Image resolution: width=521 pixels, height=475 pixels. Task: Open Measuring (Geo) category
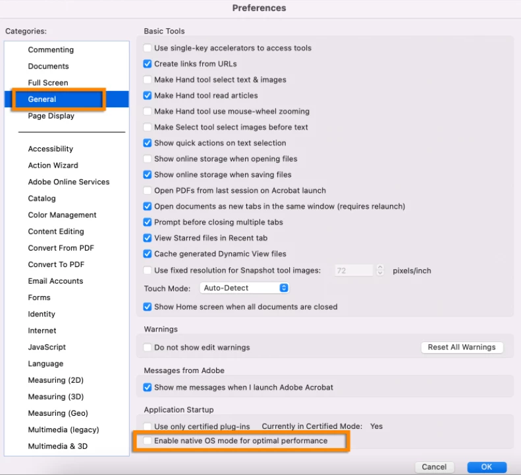[58, 413]
